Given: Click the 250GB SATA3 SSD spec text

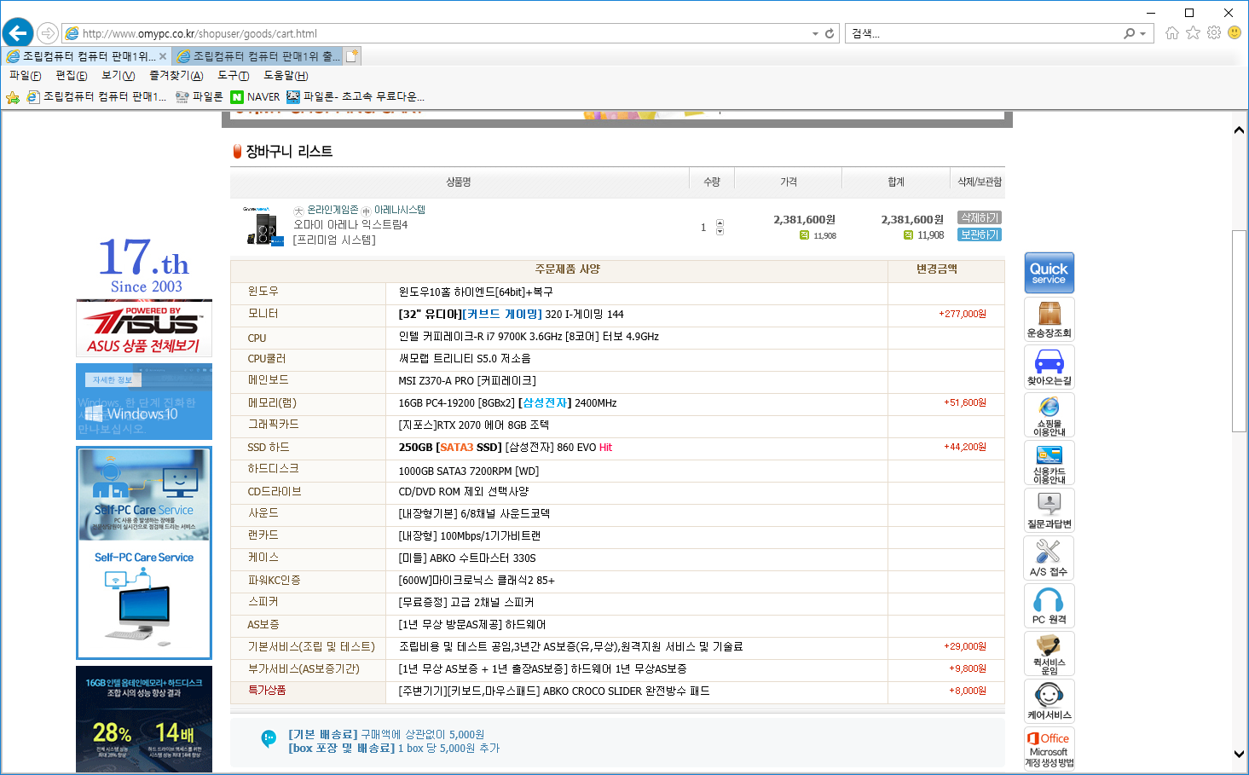Looking at the screenshot, I should click(x=505, y=447).
